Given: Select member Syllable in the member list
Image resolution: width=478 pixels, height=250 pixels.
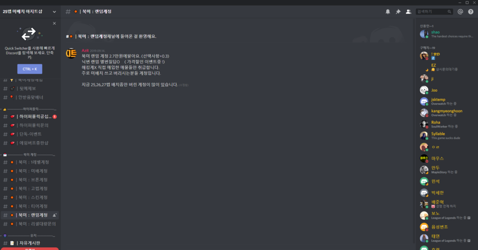Looking at the screenshot, I should 446,136.
